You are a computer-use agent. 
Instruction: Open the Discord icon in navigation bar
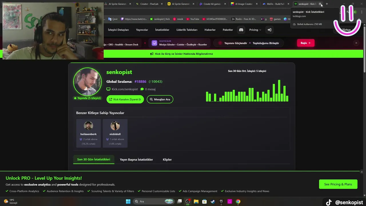[241, 30]
